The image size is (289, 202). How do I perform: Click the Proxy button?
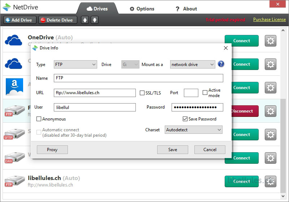tap(52, 150)
